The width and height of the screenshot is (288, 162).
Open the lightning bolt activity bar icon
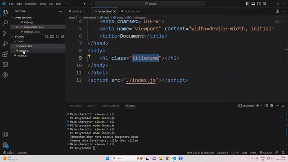pyautogui.click(x=5, y=75)
